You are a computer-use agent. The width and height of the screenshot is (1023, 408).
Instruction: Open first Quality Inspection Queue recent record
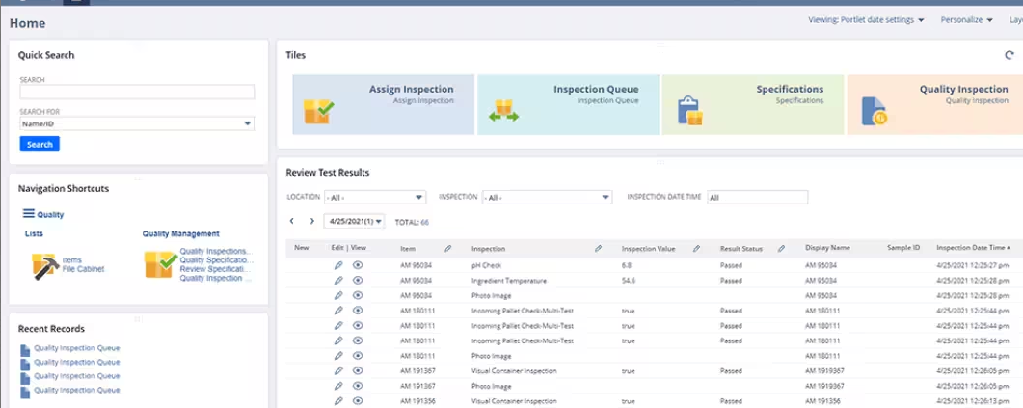[76, 348]
